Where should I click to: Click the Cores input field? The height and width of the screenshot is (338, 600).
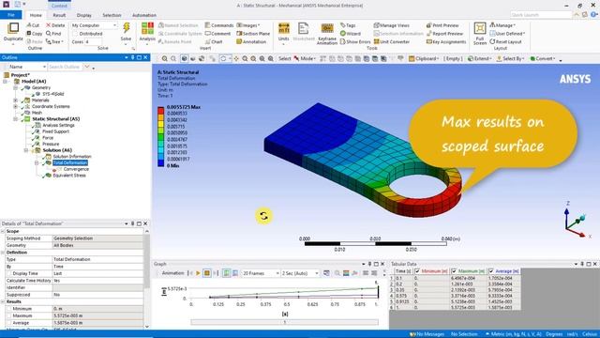tap(93, 41)
